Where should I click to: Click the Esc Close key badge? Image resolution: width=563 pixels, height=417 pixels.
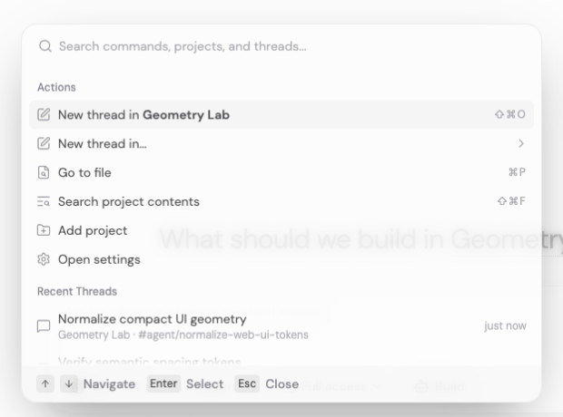coord(247,383)
